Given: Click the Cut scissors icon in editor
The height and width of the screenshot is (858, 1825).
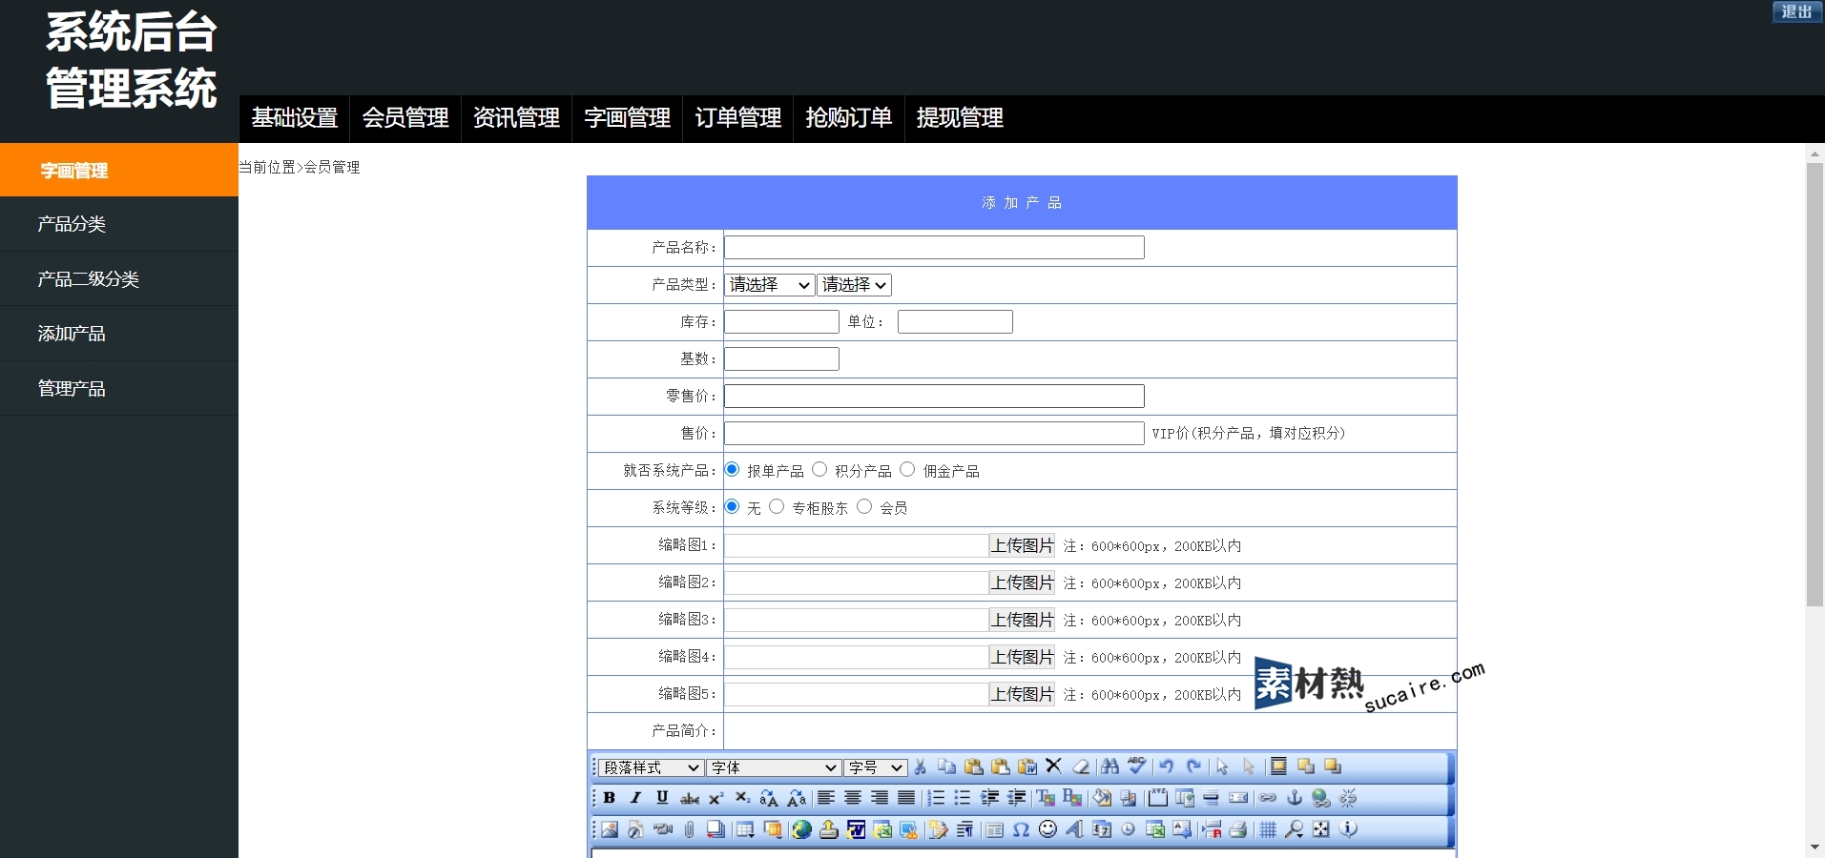Looking at the screenshot, I should click(x=921, y=766).
